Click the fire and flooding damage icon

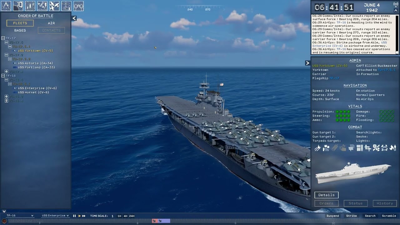click(393, 148)
